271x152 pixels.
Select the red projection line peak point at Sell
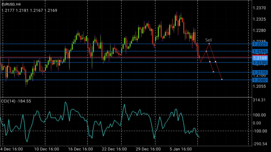coord(209,44)
